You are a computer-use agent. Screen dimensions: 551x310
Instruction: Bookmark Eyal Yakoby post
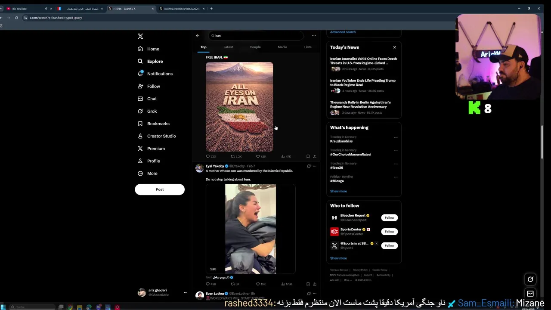click(x=308, y=284)
